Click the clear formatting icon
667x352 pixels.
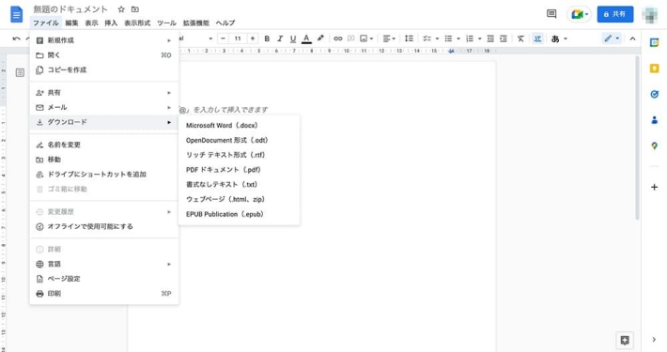(520, 38)
